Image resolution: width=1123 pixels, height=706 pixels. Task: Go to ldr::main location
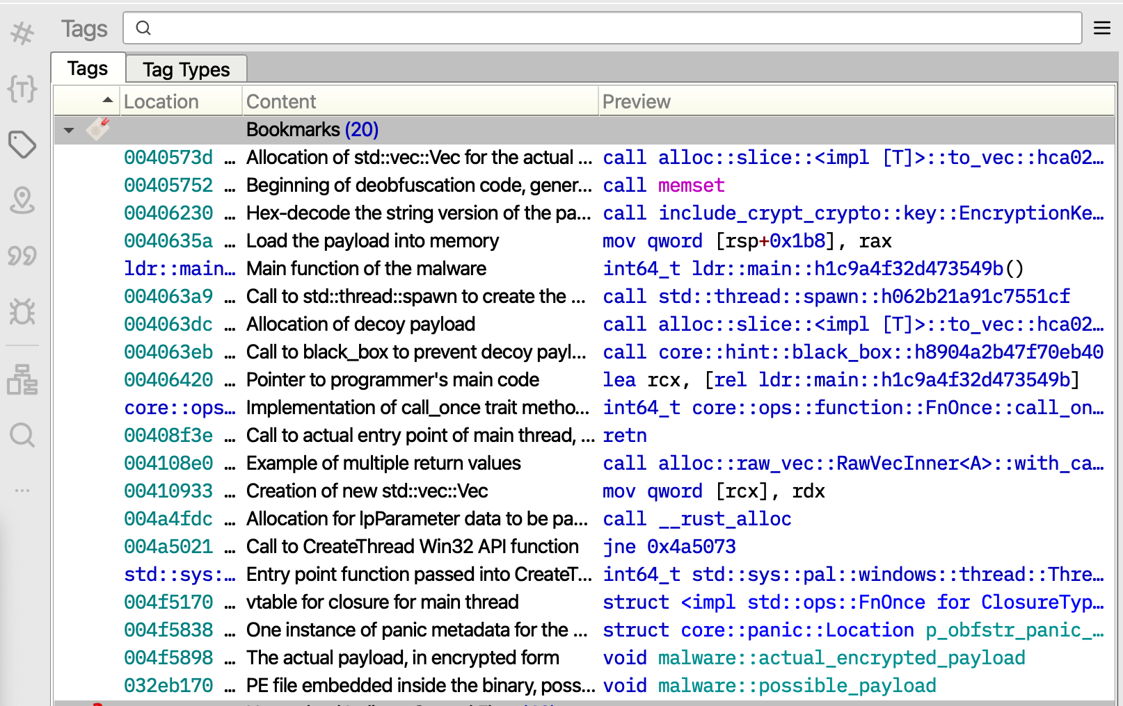tap(180, 269)
